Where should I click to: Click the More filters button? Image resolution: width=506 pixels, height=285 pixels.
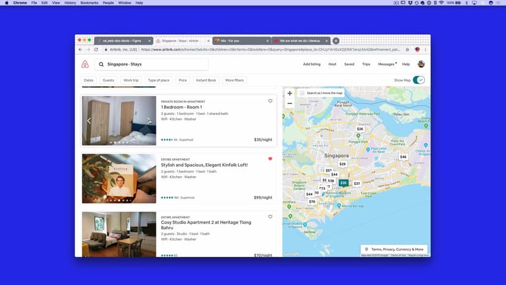[234, 80]
